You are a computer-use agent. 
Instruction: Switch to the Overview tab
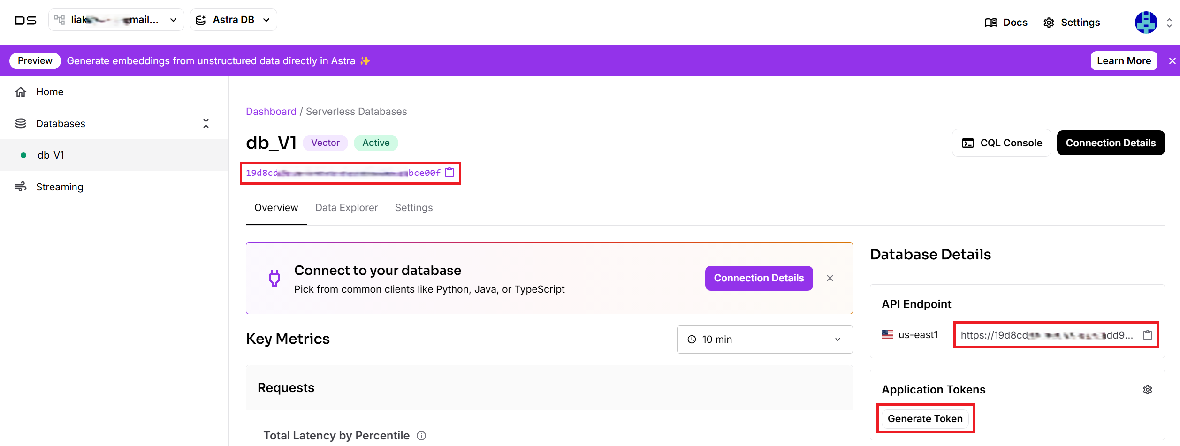[276, 208]
